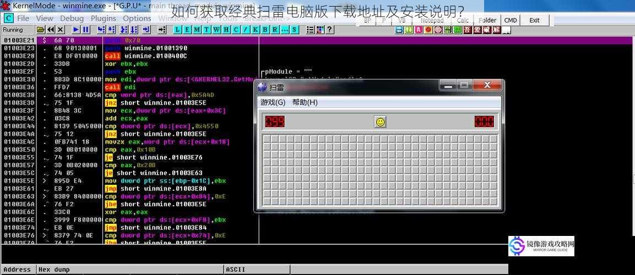
Task: Open 帮助(H) menu in Minesweeper
Action: (305, 102)
